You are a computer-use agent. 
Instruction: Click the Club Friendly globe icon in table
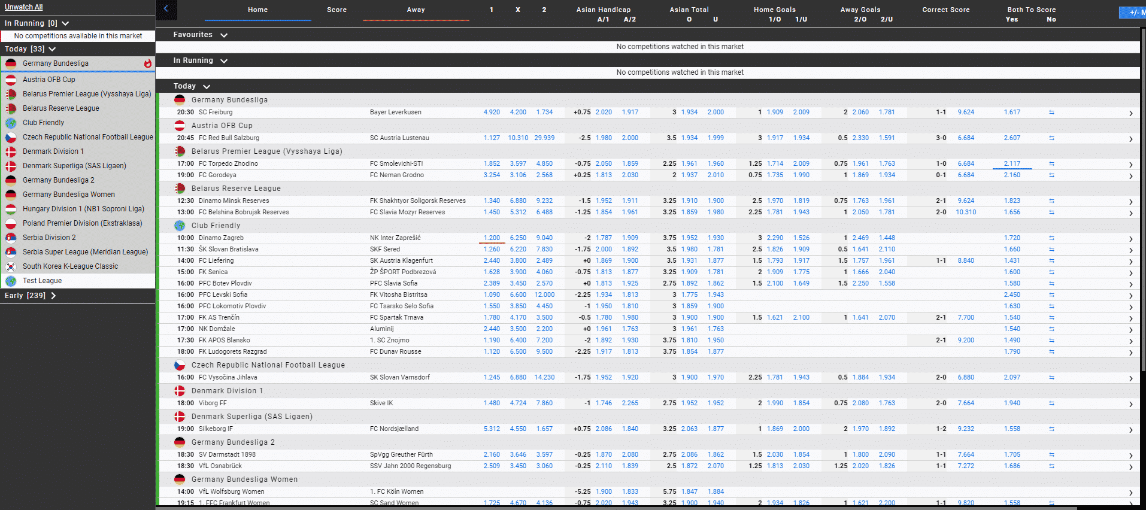[x=180, y=226]
